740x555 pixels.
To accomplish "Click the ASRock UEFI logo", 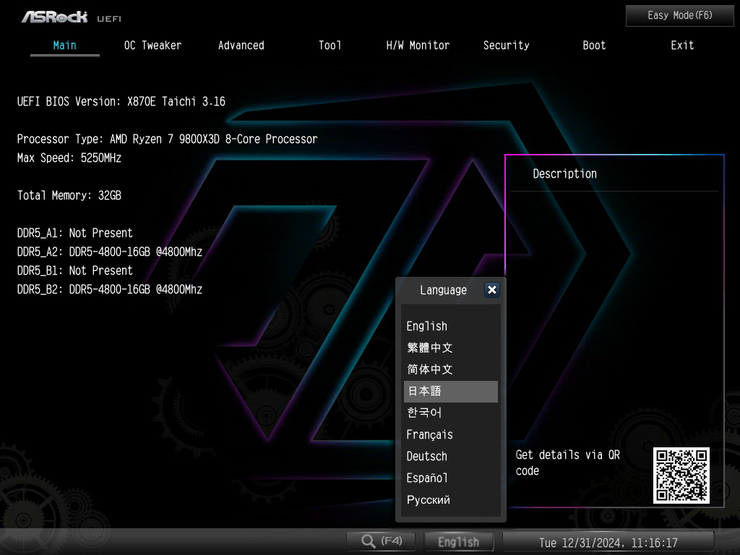I will point(72,17).
